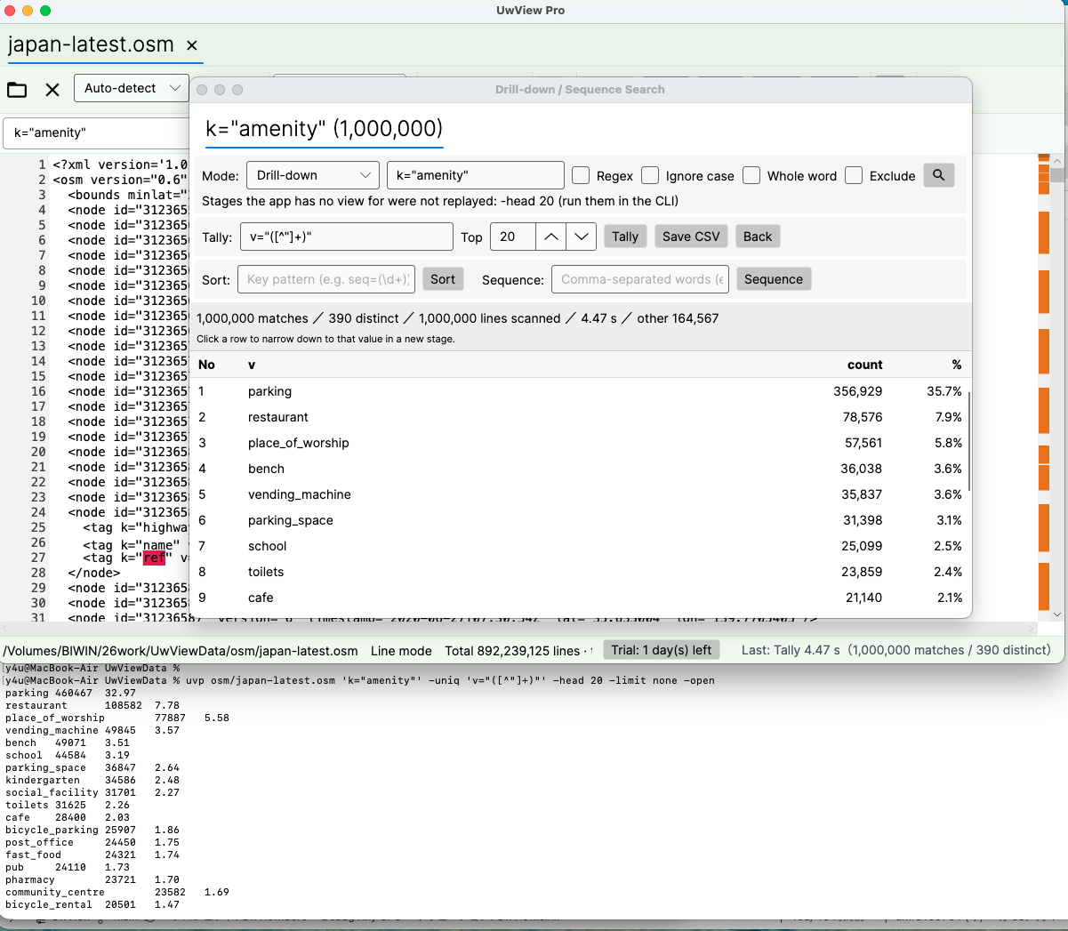
Task: Click the v column header
Action: (252, 365)
